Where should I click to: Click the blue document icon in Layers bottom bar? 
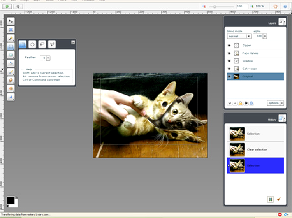(252, 103)
